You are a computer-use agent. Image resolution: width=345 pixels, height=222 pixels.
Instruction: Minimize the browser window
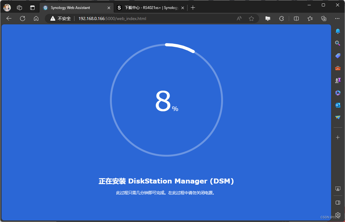click(309, 5)
